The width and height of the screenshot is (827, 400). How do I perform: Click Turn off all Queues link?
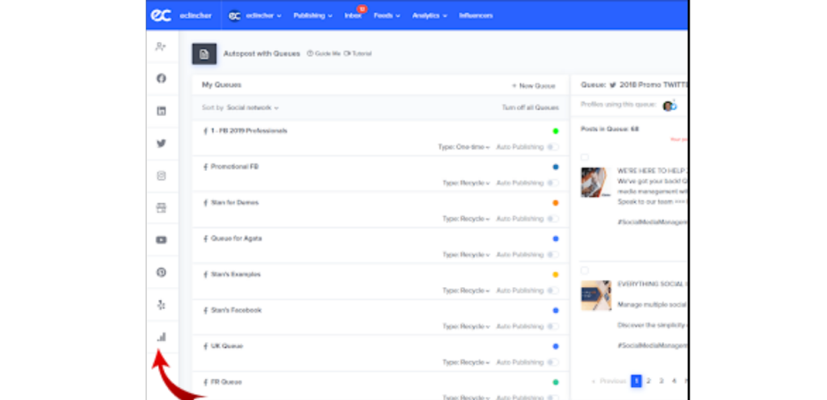click(530, 107)
